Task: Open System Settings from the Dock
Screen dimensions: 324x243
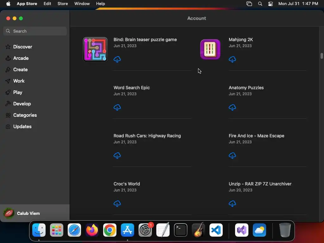Action: [145, 230]
